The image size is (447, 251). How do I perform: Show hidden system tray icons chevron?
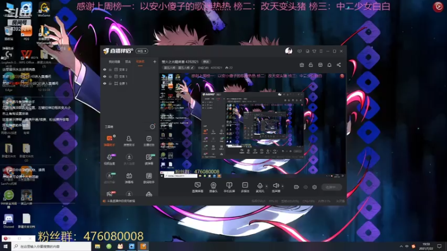coord(401,246)
